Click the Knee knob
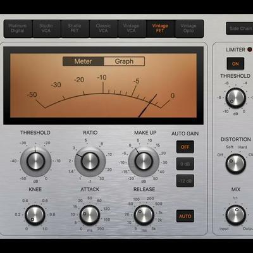The width and height of the screenshot is (253, 253). [35, 215]
